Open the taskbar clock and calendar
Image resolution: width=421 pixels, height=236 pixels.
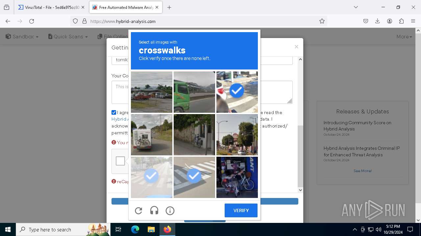pos(393,229)
